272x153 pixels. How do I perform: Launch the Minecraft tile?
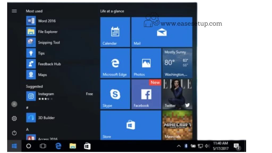pyautogui.click(x=177, y=125)
